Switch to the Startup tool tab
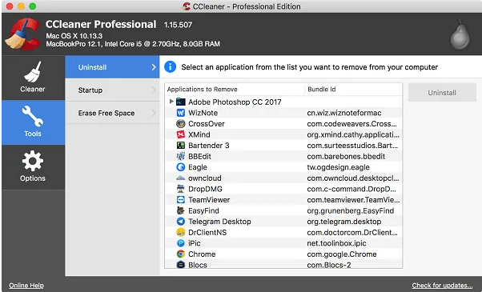Viewport: 482px width, 292px height. [112, 90]
